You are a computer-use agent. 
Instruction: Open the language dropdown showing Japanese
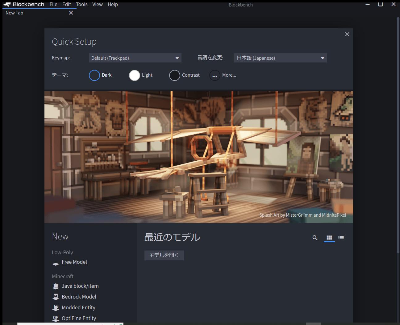[281, 58]
